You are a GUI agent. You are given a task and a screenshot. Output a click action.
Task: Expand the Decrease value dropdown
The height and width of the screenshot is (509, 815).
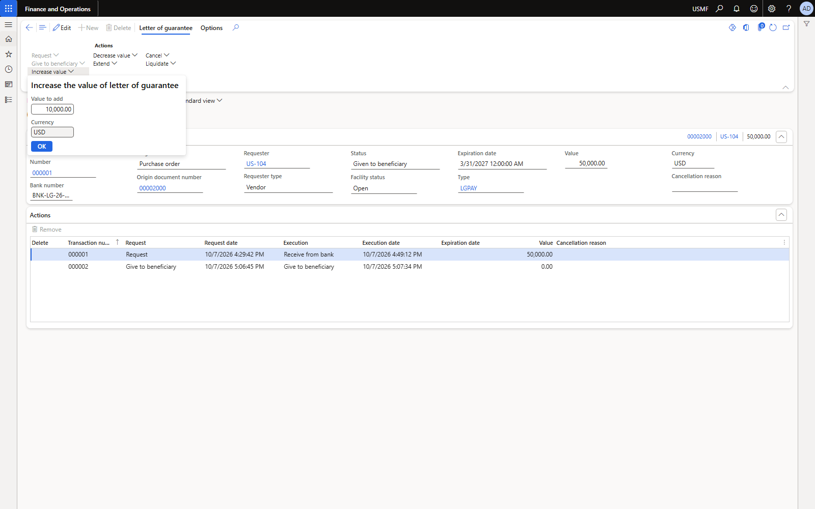point(115,55)
